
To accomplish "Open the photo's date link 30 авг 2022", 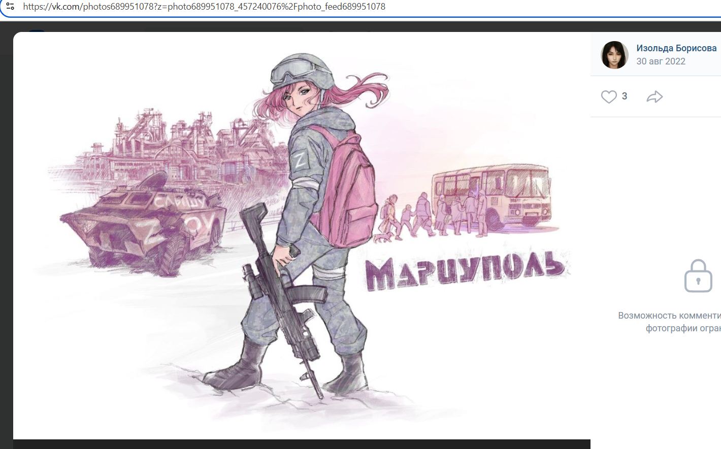I will click(x=661, y=61).
